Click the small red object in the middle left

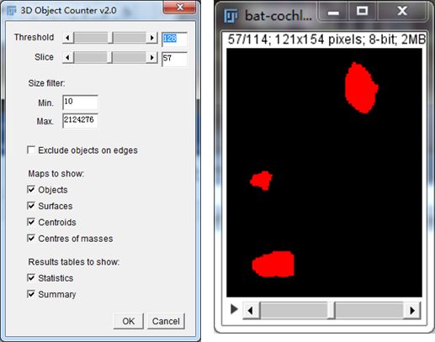coord(262,181)
